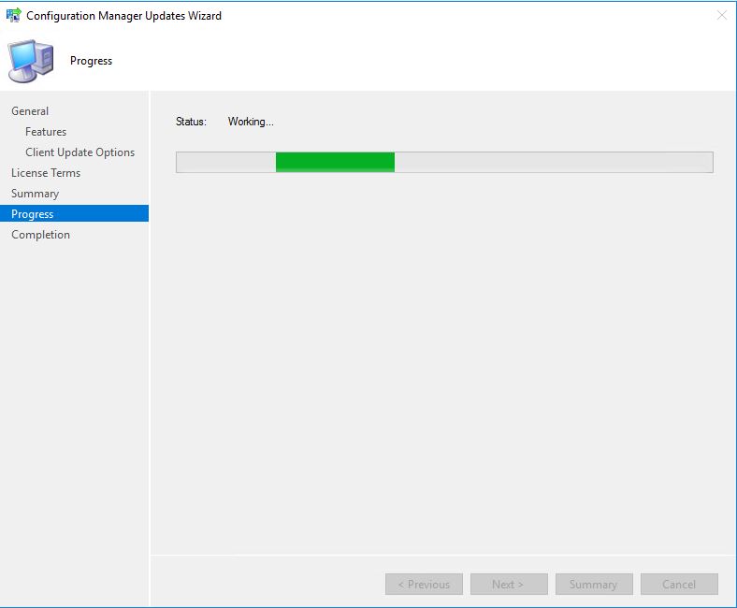Click the < Previous button
This screenshot has height=608, width=737.
pyautogui.click(x=424, y=584)
